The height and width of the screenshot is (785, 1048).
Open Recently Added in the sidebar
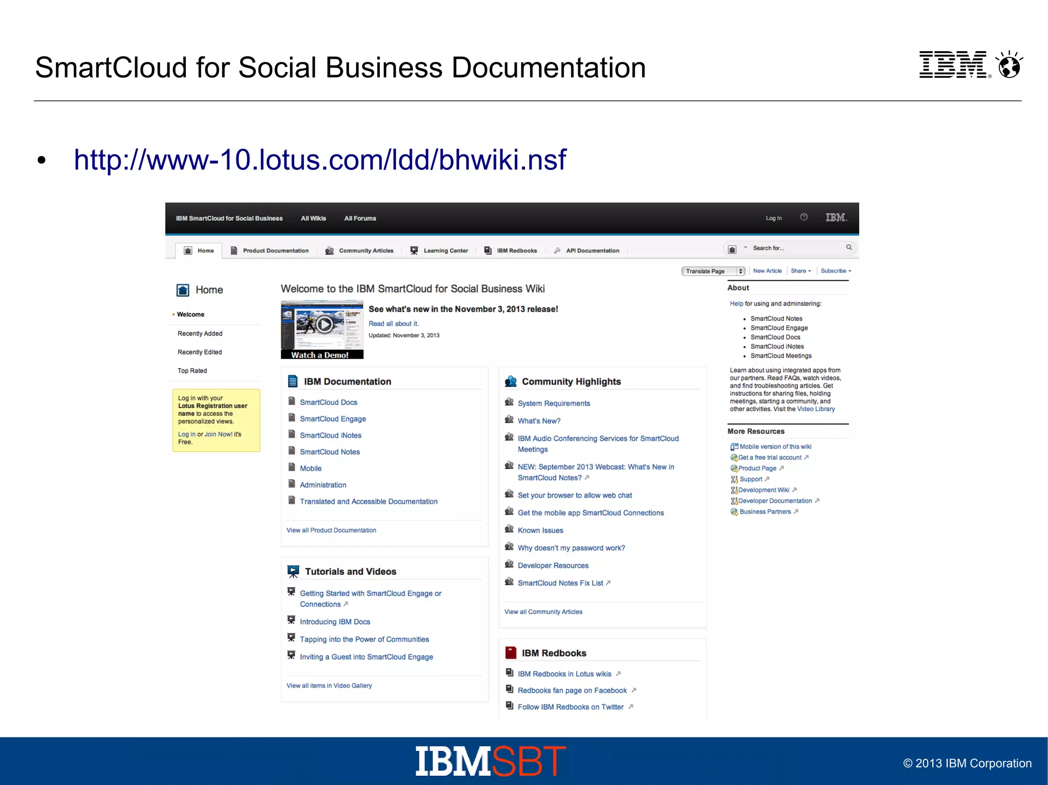[200, 333]
